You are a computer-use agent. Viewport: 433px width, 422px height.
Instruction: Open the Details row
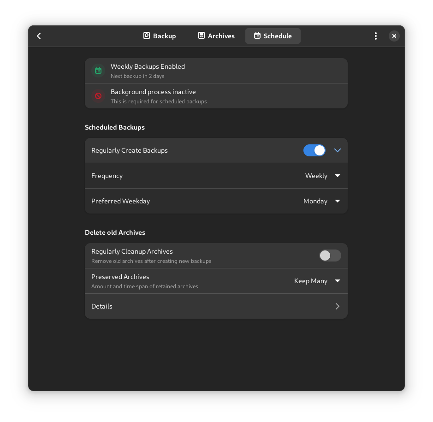point(216,306)
